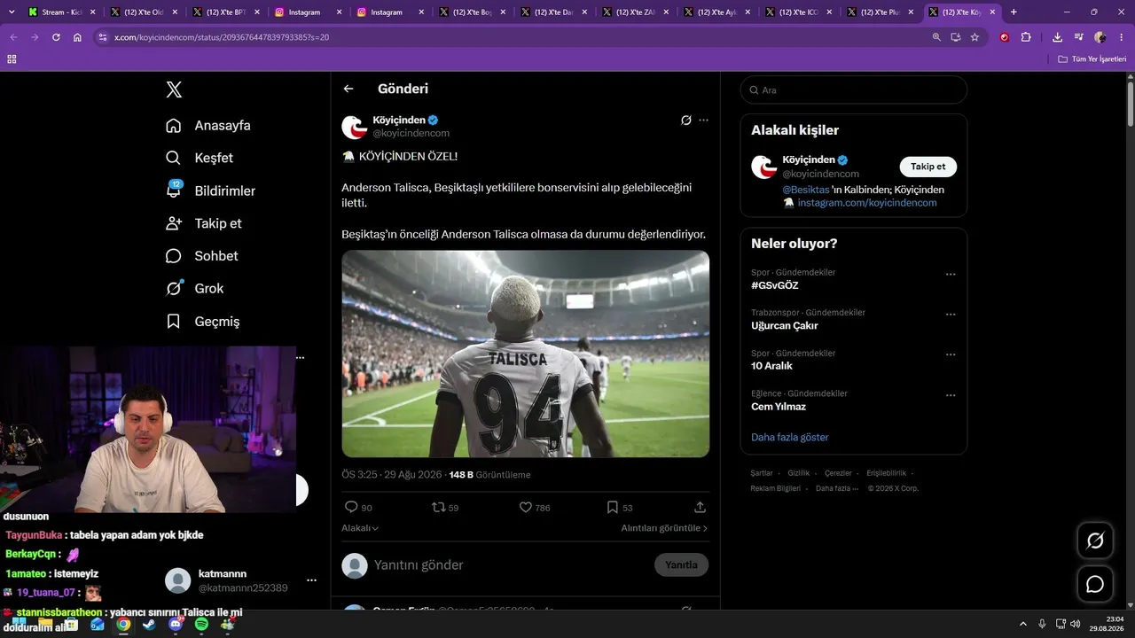Open more options for Cem Yılmaz trend
1135x638 pixels.
951,395
